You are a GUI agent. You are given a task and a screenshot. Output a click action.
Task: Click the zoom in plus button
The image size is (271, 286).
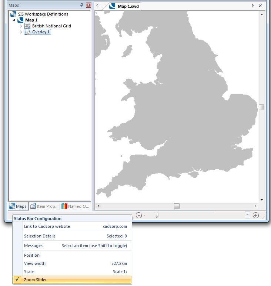pos(255,215)
